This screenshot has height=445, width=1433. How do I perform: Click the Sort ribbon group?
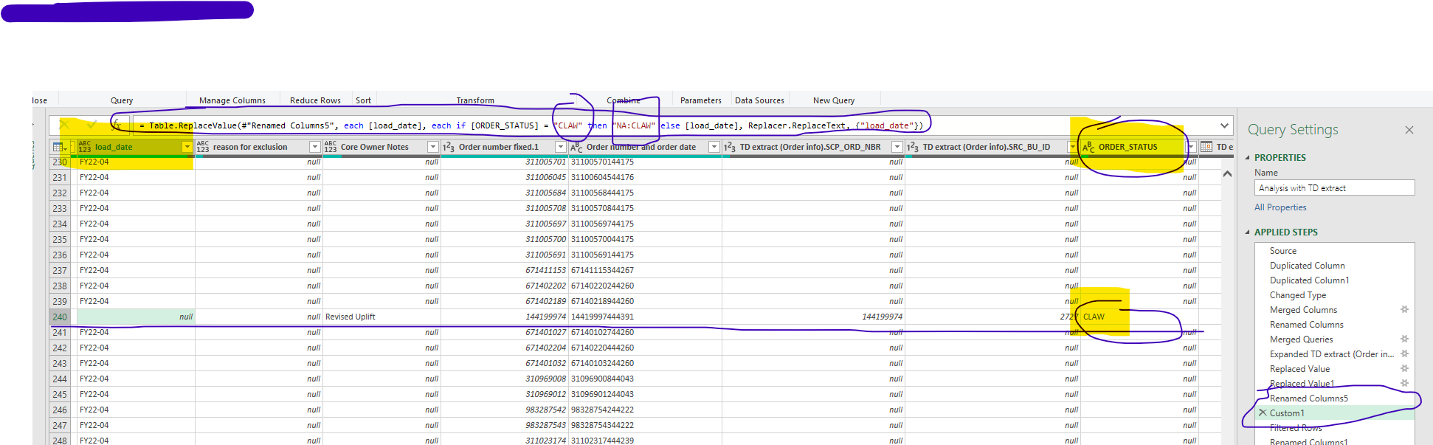[363, 100]
